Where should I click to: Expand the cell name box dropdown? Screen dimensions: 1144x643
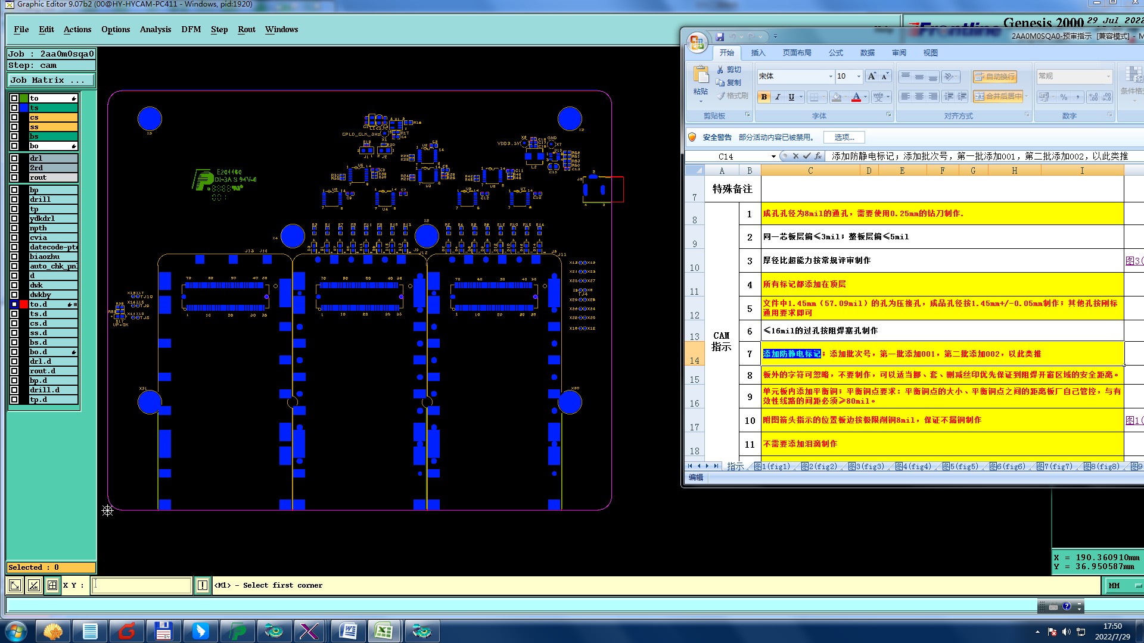point(773,157)
